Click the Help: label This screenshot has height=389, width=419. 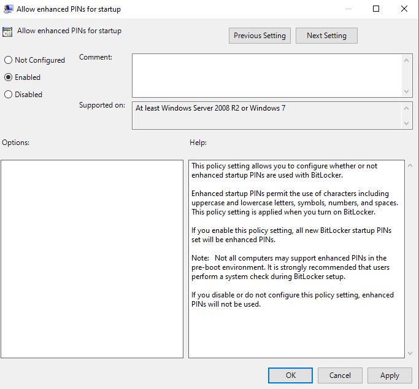(198, 143)
